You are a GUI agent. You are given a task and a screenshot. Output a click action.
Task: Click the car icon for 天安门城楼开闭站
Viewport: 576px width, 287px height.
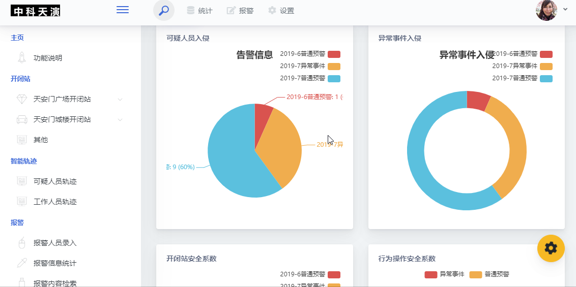click(x=22, y=119)
